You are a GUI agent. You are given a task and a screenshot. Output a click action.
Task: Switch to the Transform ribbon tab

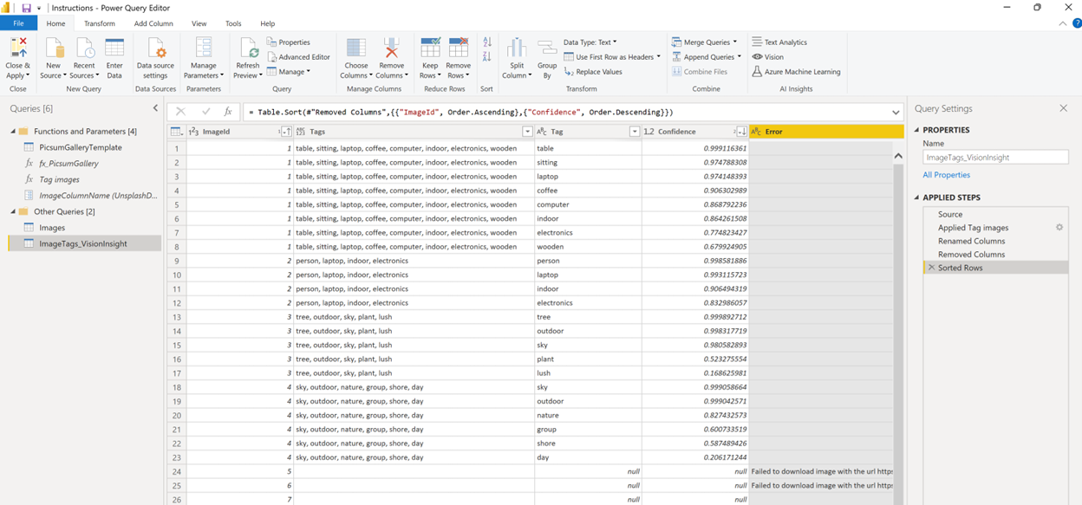[100, 23]
